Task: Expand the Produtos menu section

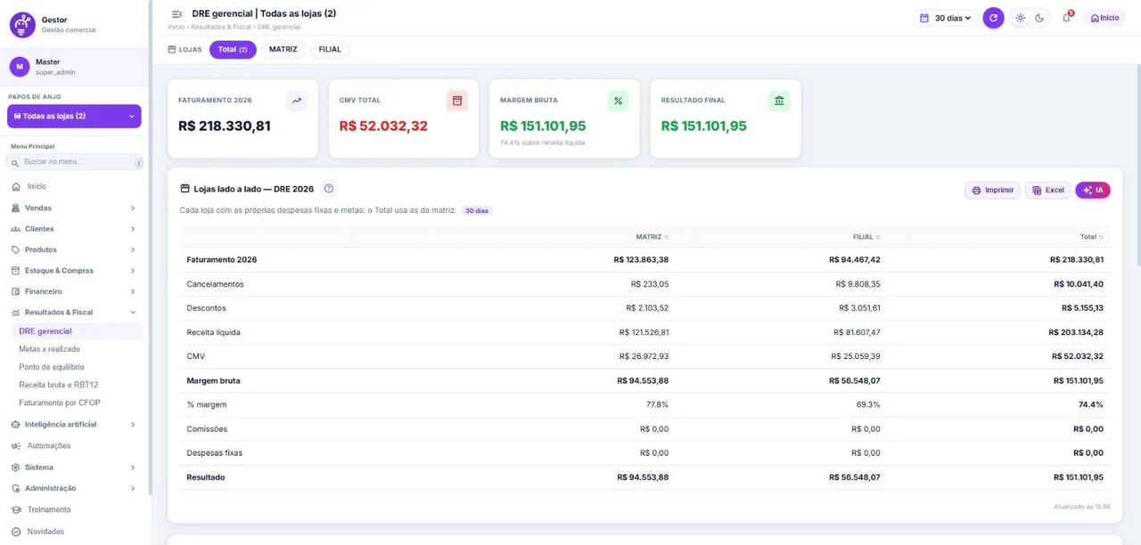Action: (74, 250)
